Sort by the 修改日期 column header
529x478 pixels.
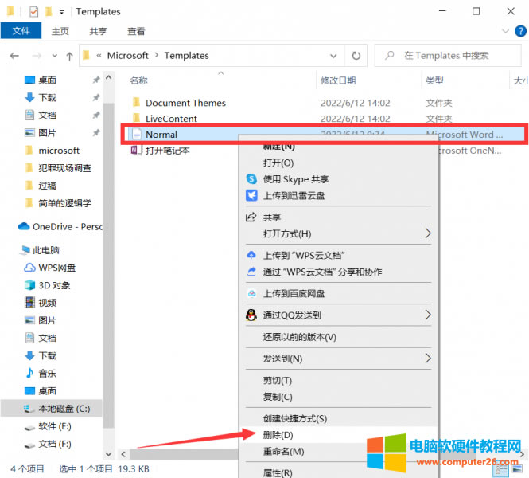(x=338, y=80)
